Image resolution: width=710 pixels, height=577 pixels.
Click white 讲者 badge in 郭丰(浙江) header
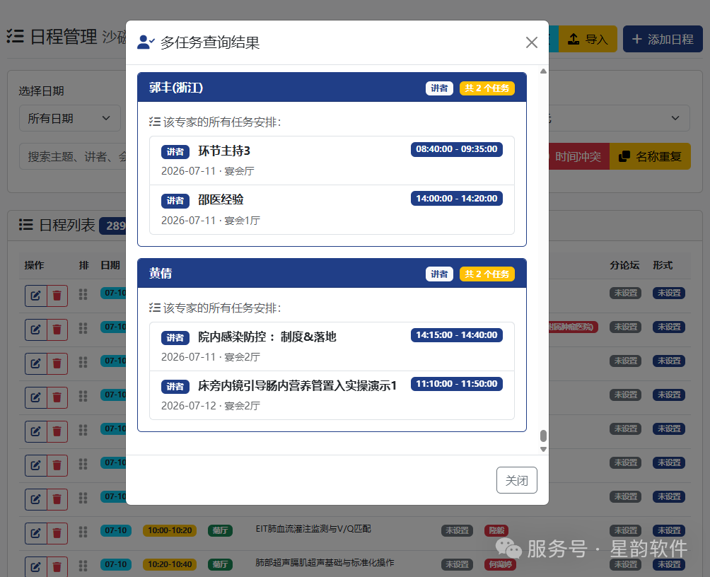(439, 88)
